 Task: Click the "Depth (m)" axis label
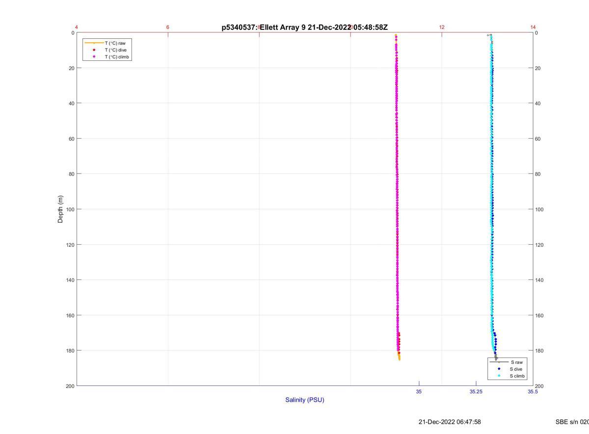(x=60, y=209)
